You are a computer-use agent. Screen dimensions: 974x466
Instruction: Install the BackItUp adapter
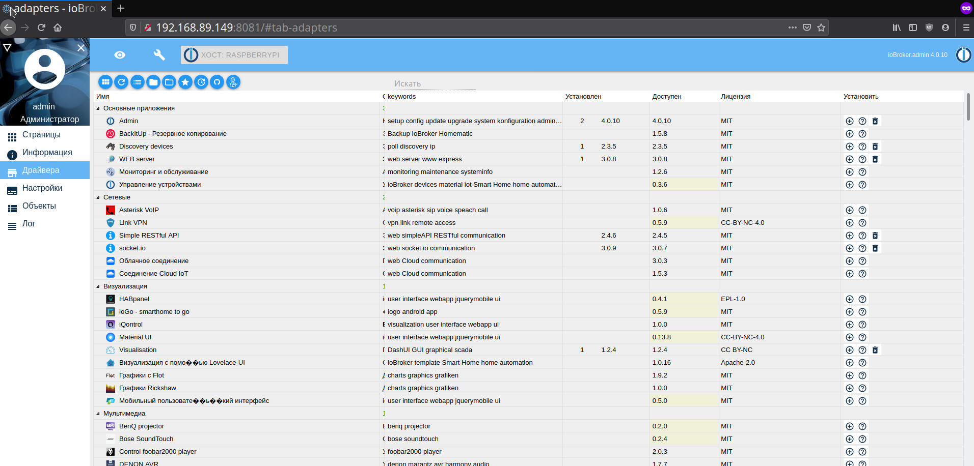pyautogui.click(x=849, y=134)
